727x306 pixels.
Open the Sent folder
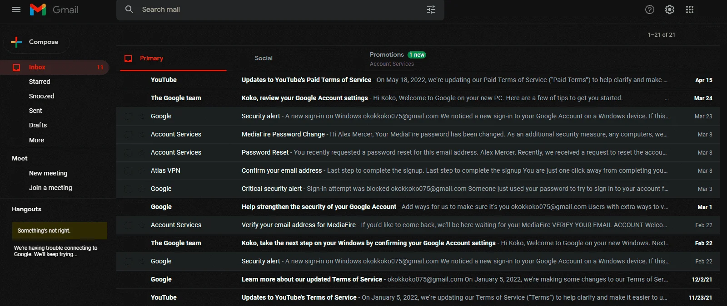point(35,111)
